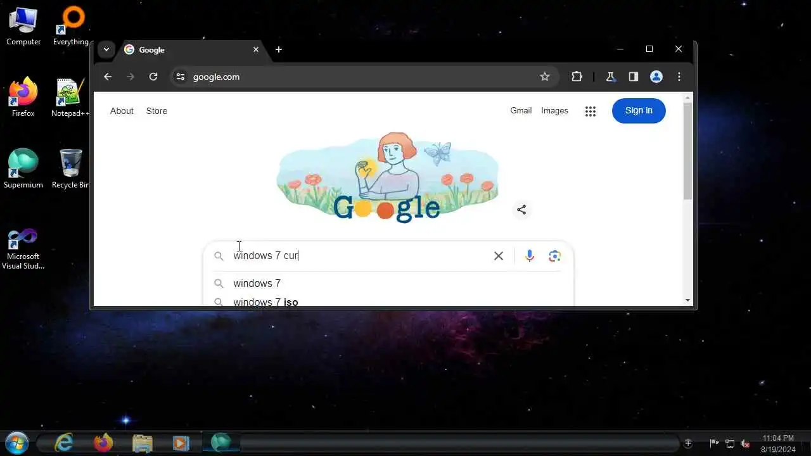Image resolution: width=811 pixels, height=456 pixels.
Task: Select the Microsoft Visual Studio shortcut
Action: (23, 248)
